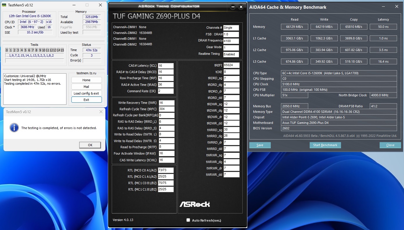Focus the Row Precharge Time (tRP) field
404x230 pixels.
[166, 78]
